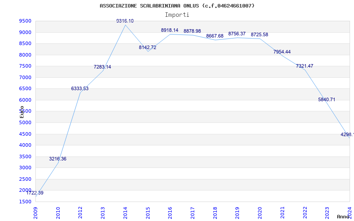Select the 8725.58 data label
Image resolution: width=354 pixels, height=221 pixels.
click(259, 35)
